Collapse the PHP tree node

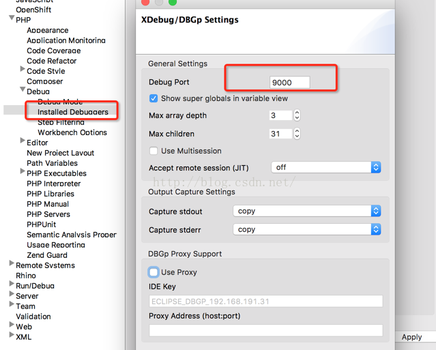(x=12, y=18)
